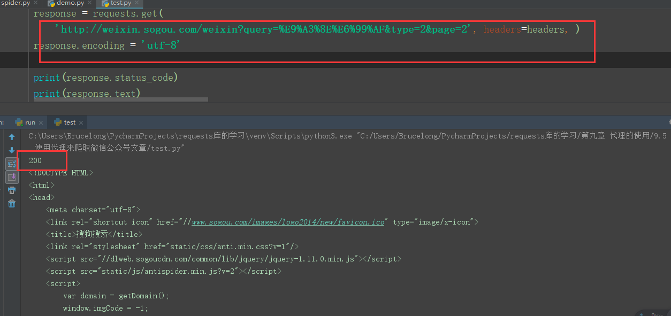671x316 pixels.
Task: Click the response.encoding = 'utf-8' line
Action: point(107,45)
